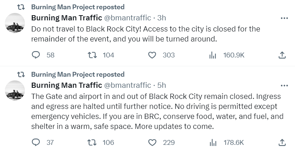Image resolution: width=295 pixels, height=153 pixels.
Task: Share the 'Do not travel' tweet
Action: (x=282, y=55)
